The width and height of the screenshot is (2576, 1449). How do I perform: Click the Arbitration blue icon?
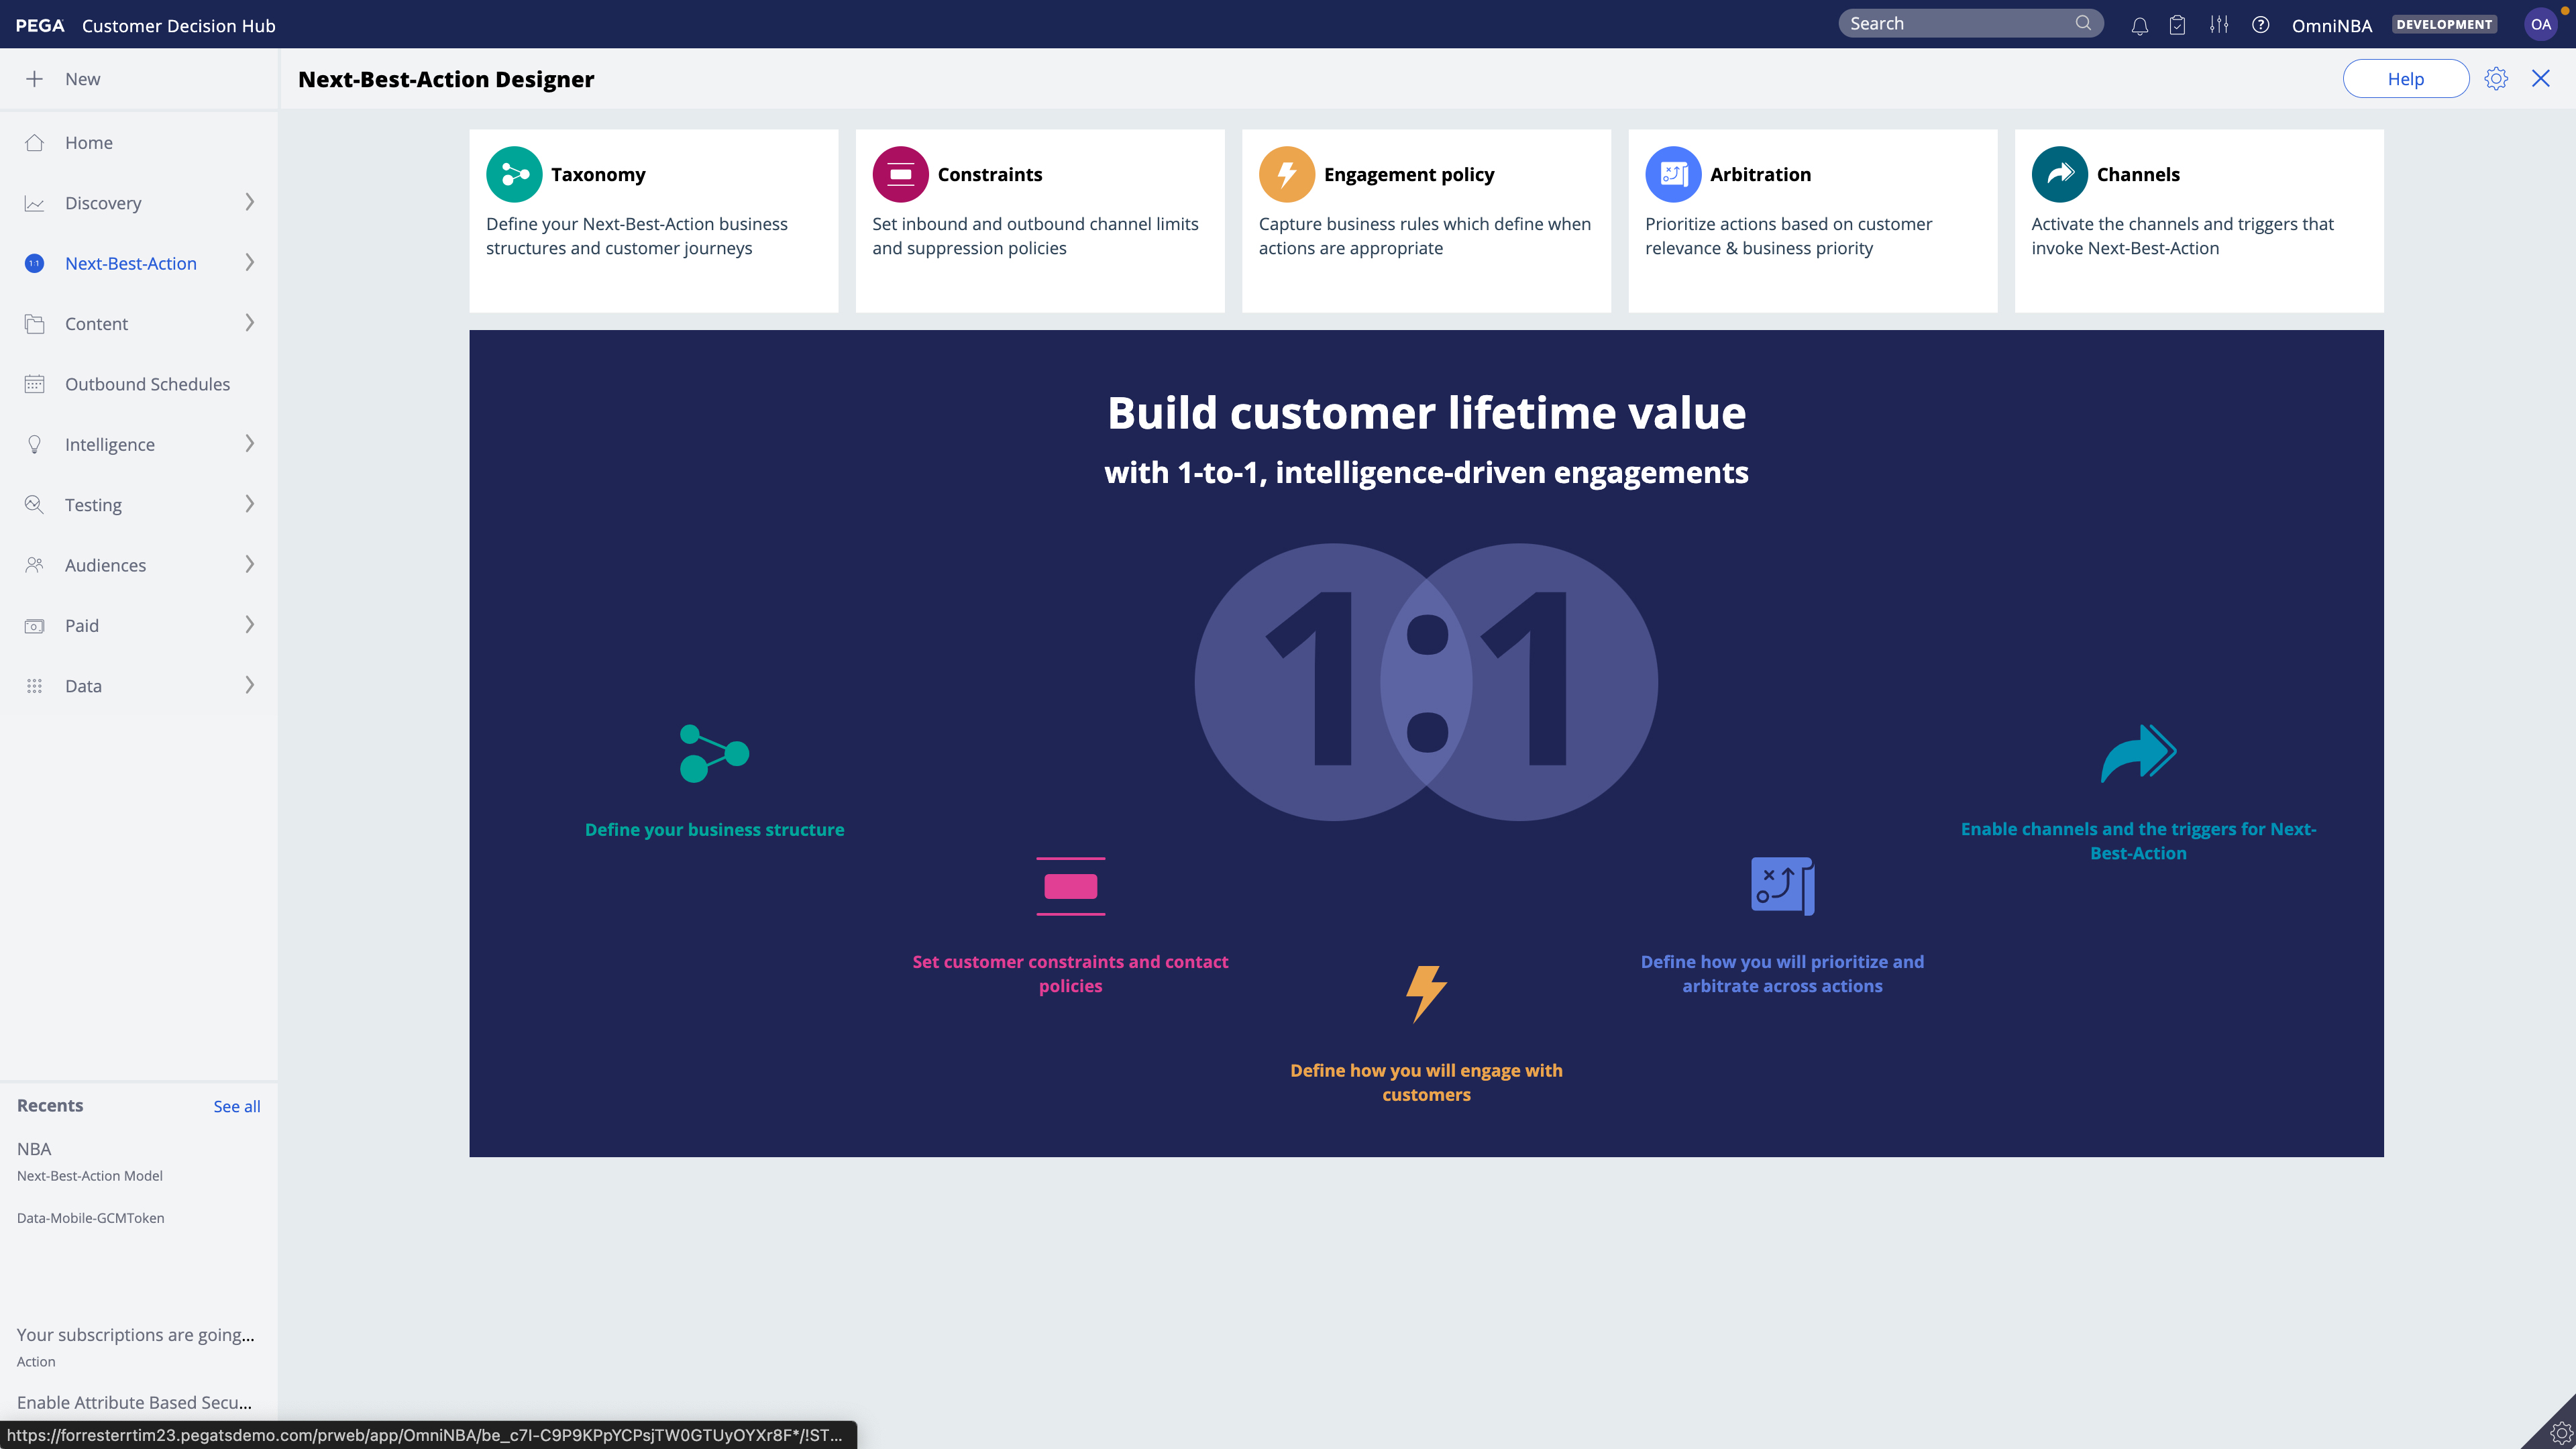1672,174
